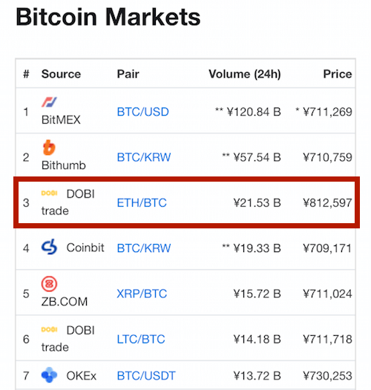
Task: Click the ZB.COM red circular logo
Action: coord(49,284)
